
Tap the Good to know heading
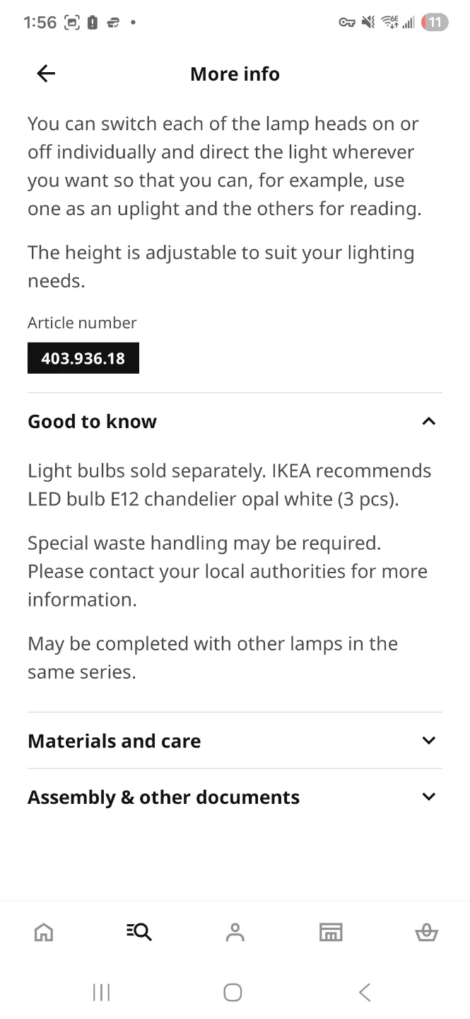coord(93,422)
